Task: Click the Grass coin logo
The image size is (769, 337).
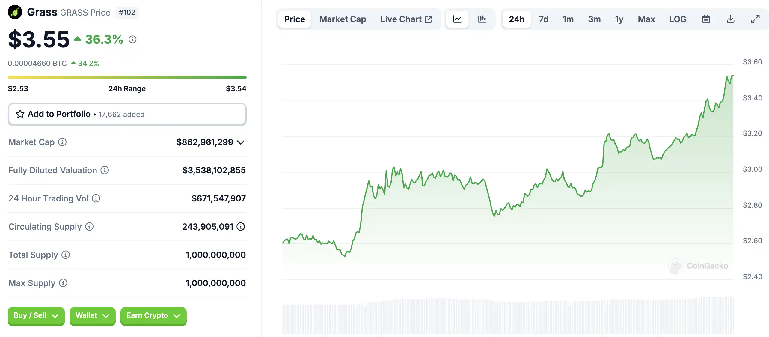Action: tap(15, 12)
